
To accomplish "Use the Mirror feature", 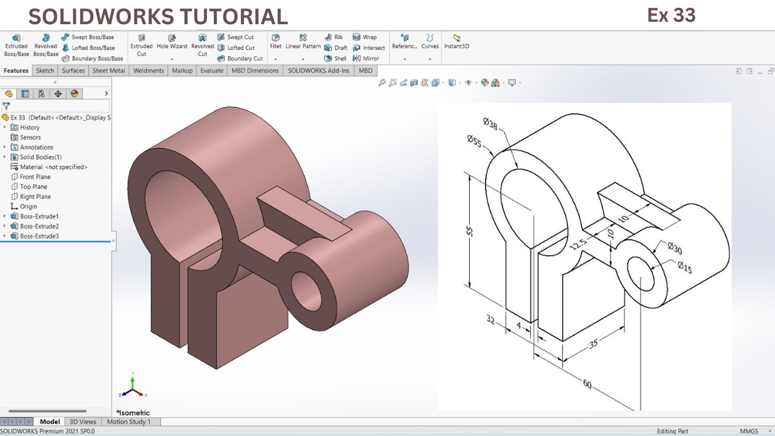I will tap(366, 59).
